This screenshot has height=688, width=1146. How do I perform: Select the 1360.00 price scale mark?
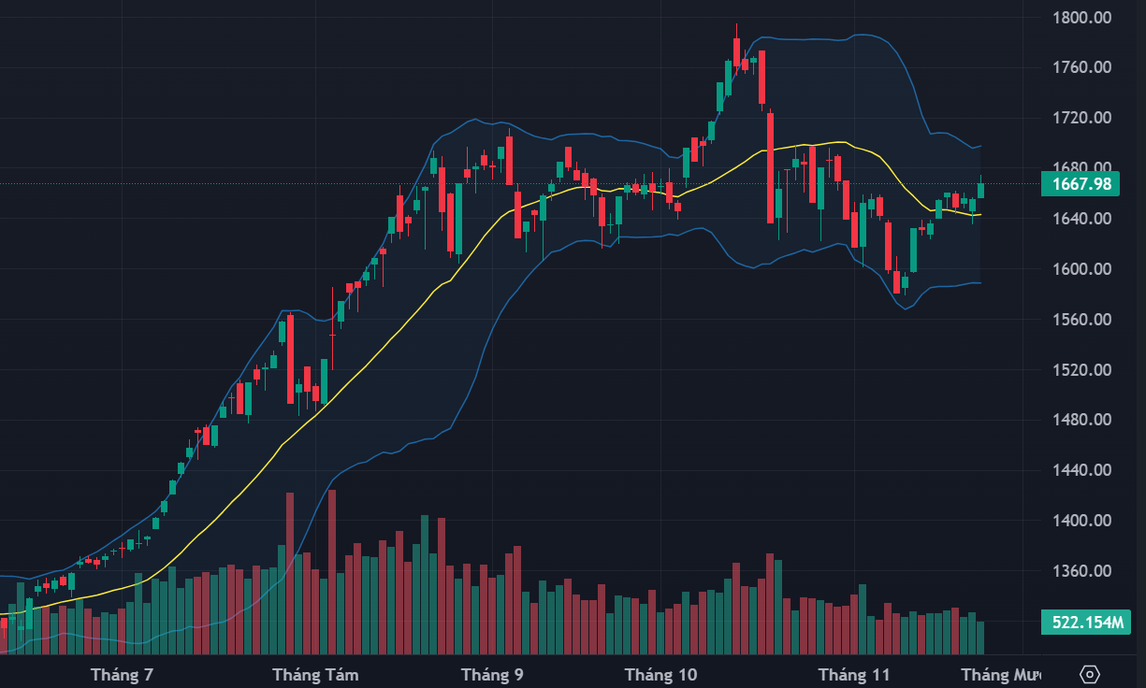1081,571
